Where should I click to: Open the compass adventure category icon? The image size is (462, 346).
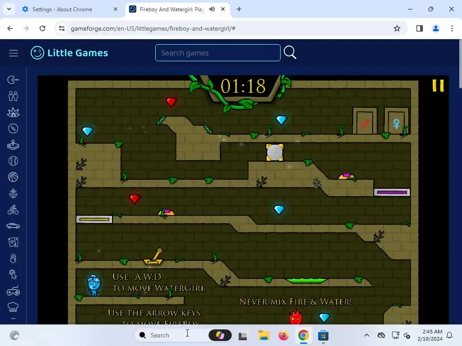[x=13, y=128]
